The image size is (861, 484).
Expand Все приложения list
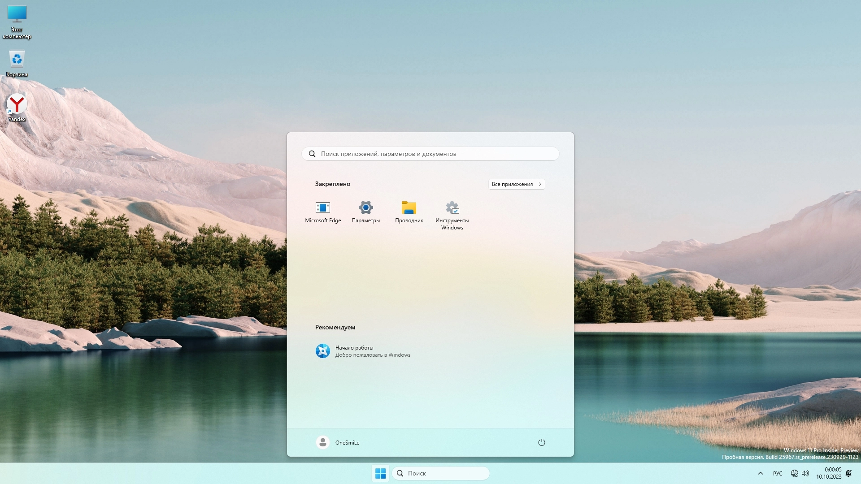516,184
